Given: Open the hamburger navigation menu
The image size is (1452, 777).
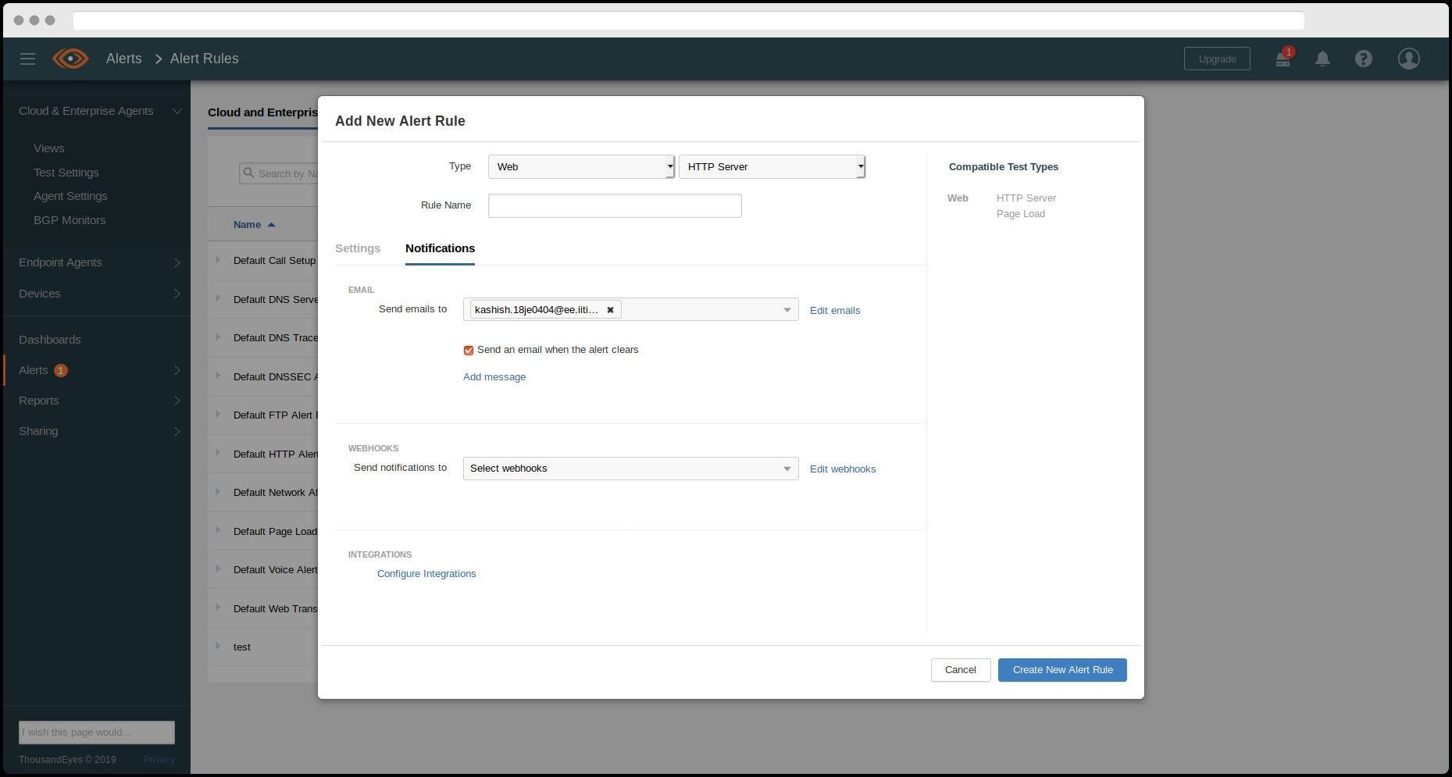Looking at the screenshot, I should (27, 59).
